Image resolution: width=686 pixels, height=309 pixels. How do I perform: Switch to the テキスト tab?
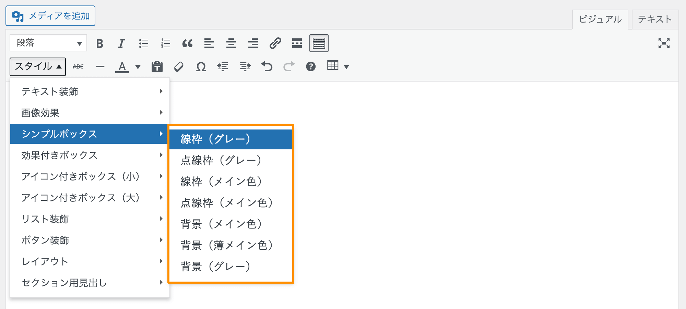[654, 19]
